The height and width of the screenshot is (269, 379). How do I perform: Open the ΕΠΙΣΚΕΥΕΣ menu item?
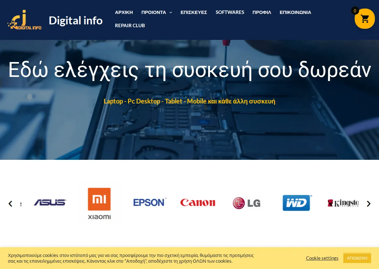(194, 12)
